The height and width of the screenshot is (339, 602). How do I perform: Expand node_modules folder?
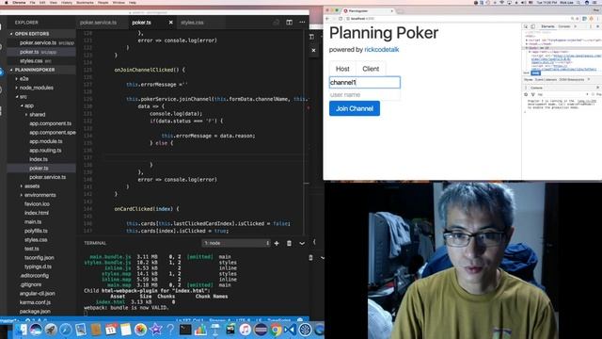tap(36, 88)
